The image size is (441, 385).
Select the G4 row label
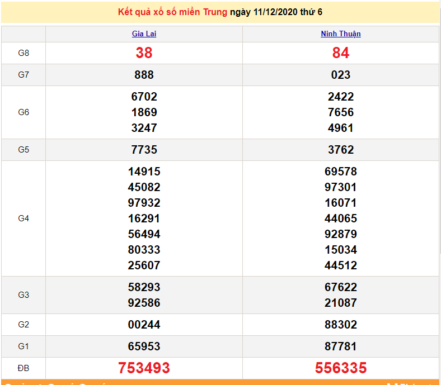pos(24,218)
